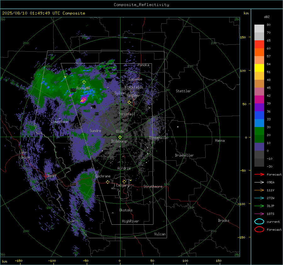
Task: Click the cyan 27ZW arrow legend icon
Action: [x=259, y=198]
